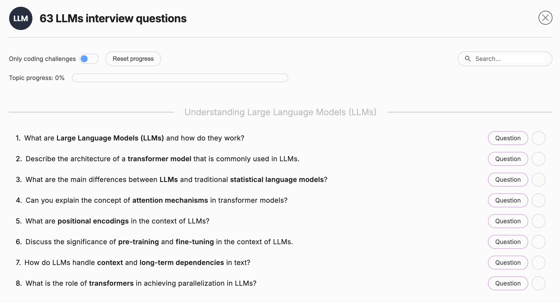Open Question button for pre-training and fine-tuning
The image size is (560, 303).
click(508, 242)
